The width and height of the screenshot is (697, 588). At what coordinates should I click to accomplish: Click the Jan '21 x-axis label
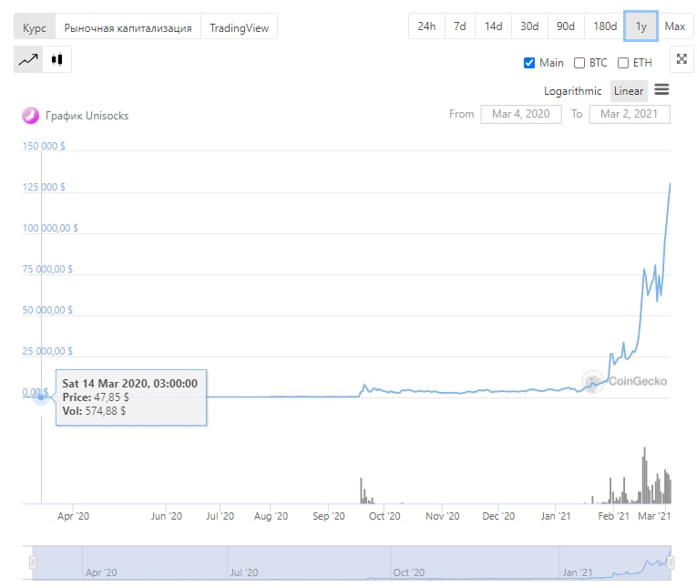tap(556, 516)
